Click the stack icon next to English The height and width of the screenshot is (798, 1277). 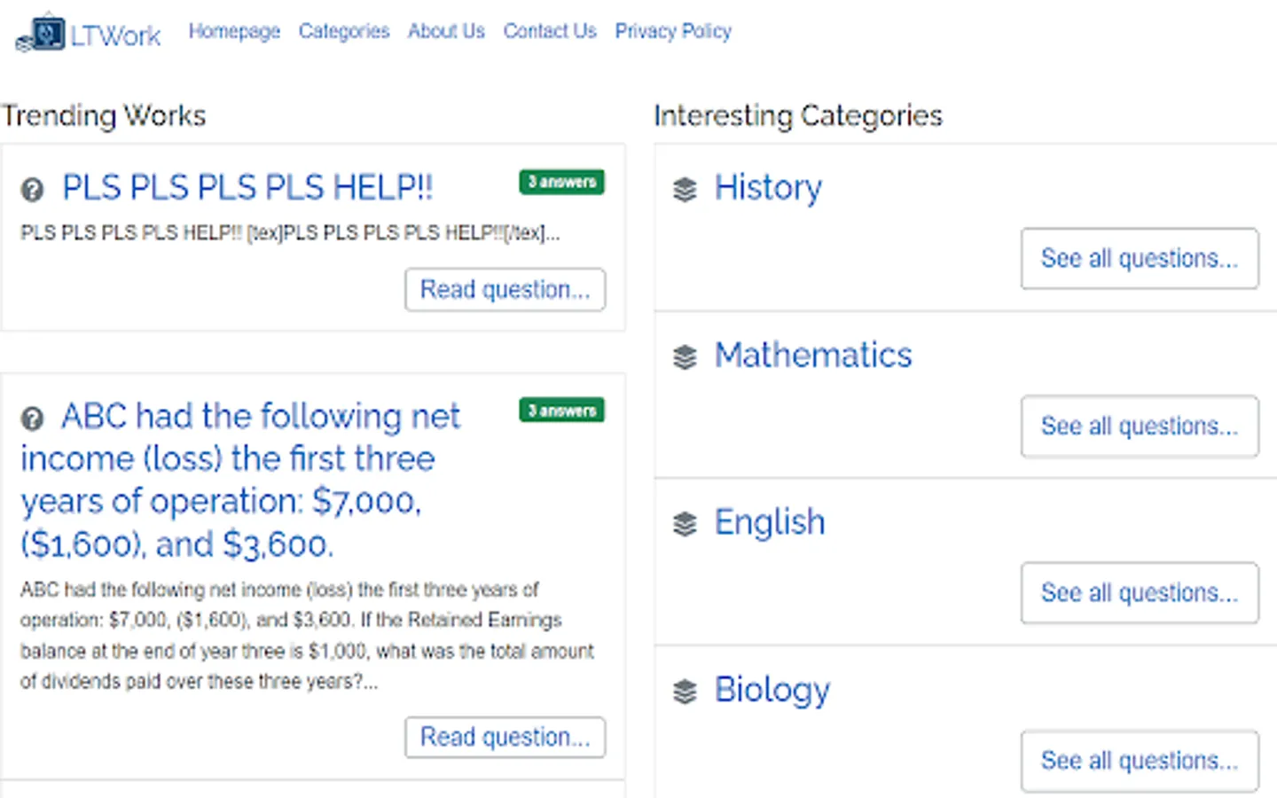[685, 524]
